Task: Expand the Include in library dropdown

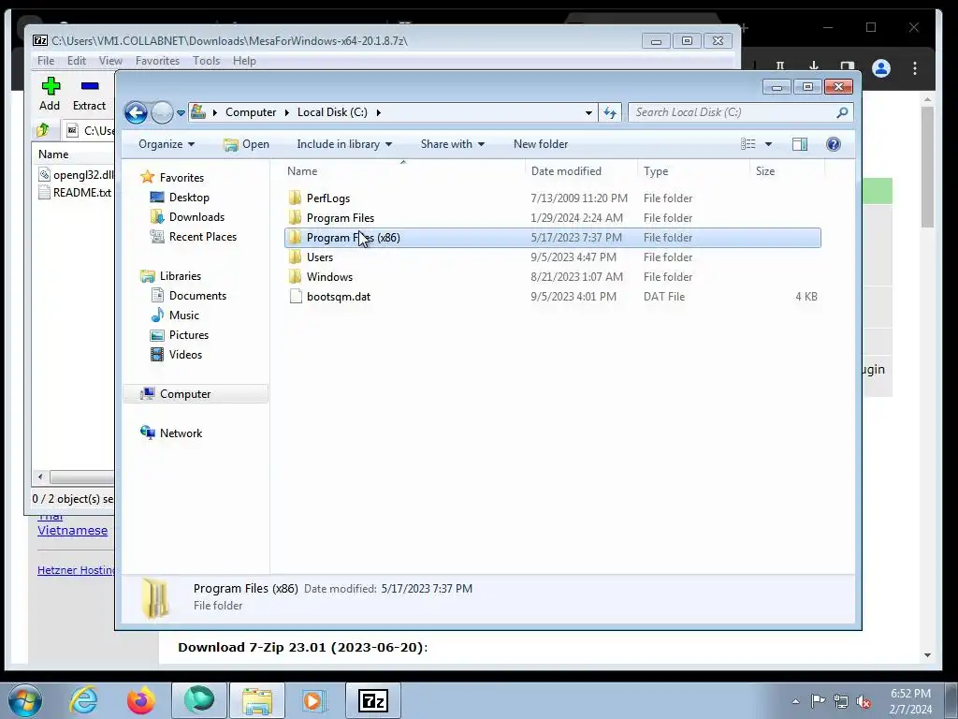Action: (x=344, y=144)
